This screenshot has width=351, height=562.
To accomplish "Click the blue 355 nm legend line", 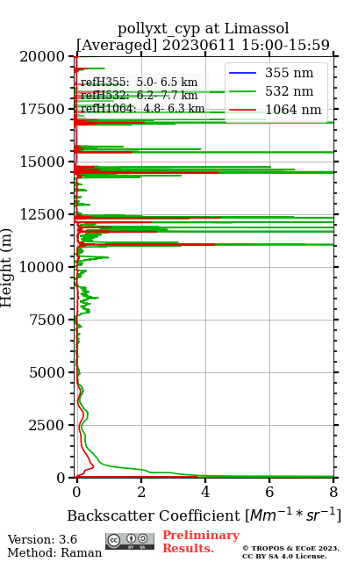I will tap(242, 73).
